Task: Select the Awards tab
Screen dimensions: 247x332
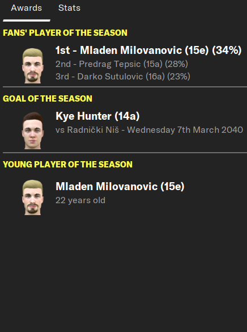Action: pos(27,8)
